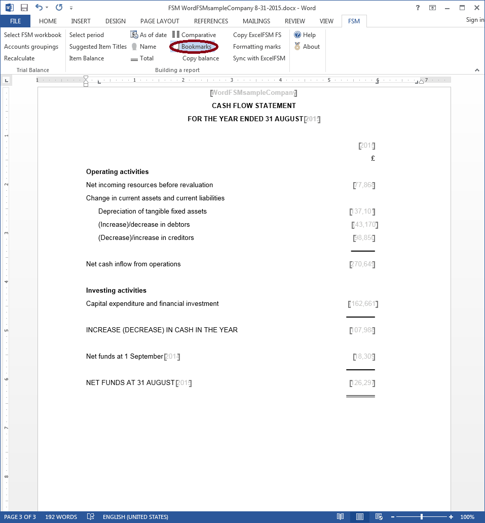Click the Total double-line icon

(x=134, y=59)
